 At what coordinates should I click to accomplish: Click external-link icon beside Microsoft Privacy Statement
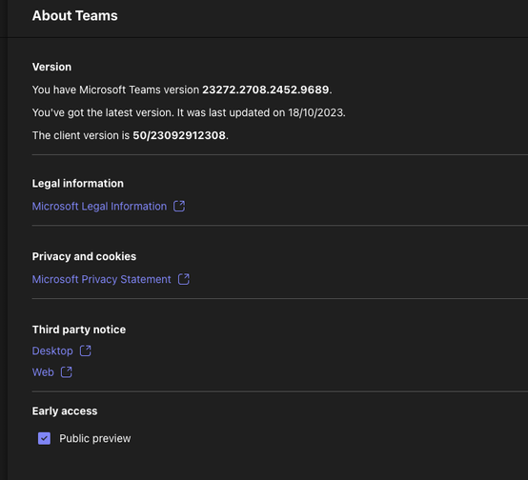click(184, 279)
